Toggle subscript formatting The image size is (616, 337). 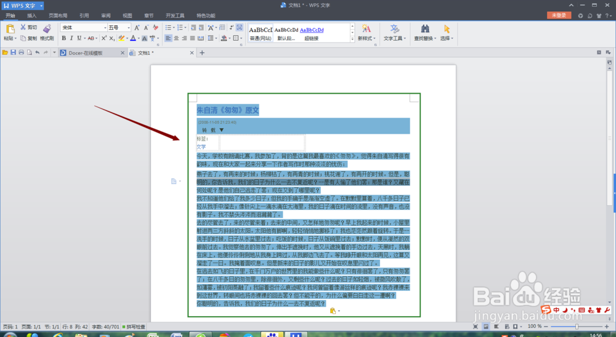pyautogui.click(x=111, y=38)
